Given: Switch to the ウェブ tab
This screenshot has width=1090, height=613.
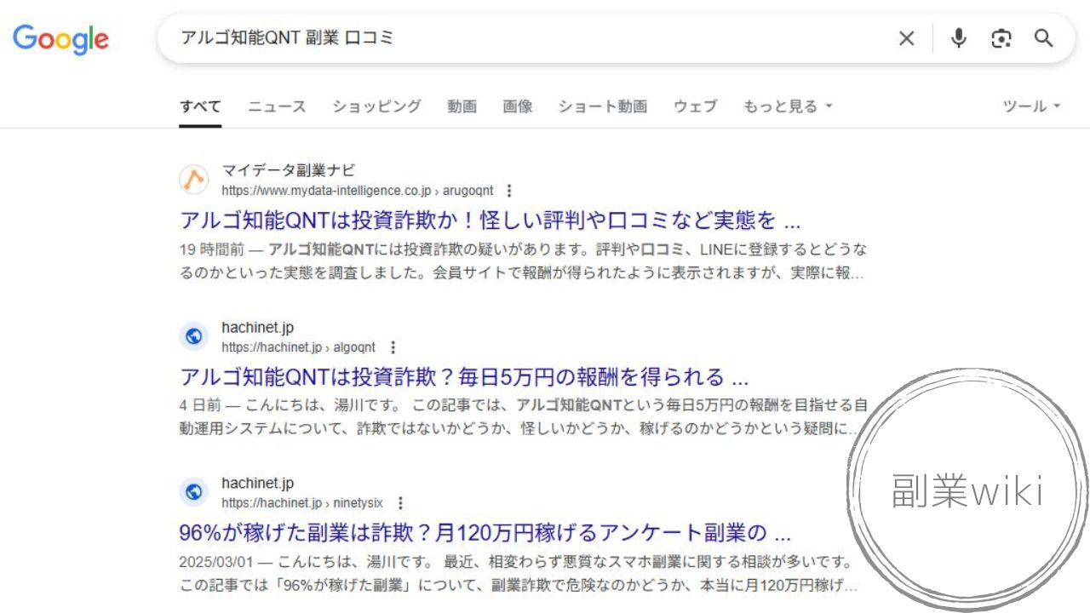Looking at the screenshot, I should [x=695, y=106].
